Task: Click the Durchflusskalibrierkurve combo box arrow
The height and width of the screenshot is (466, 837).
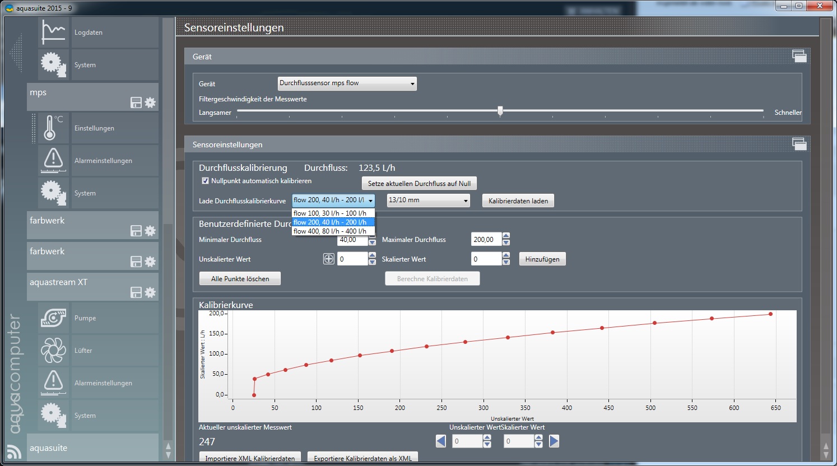Action: point(370,201)
